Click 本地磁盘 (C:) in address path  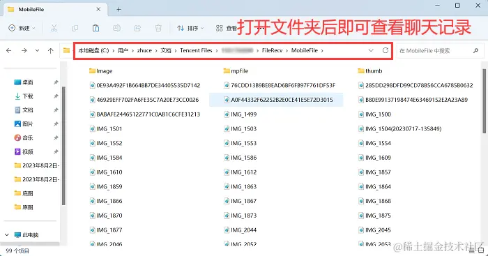(x=93, y=50)
